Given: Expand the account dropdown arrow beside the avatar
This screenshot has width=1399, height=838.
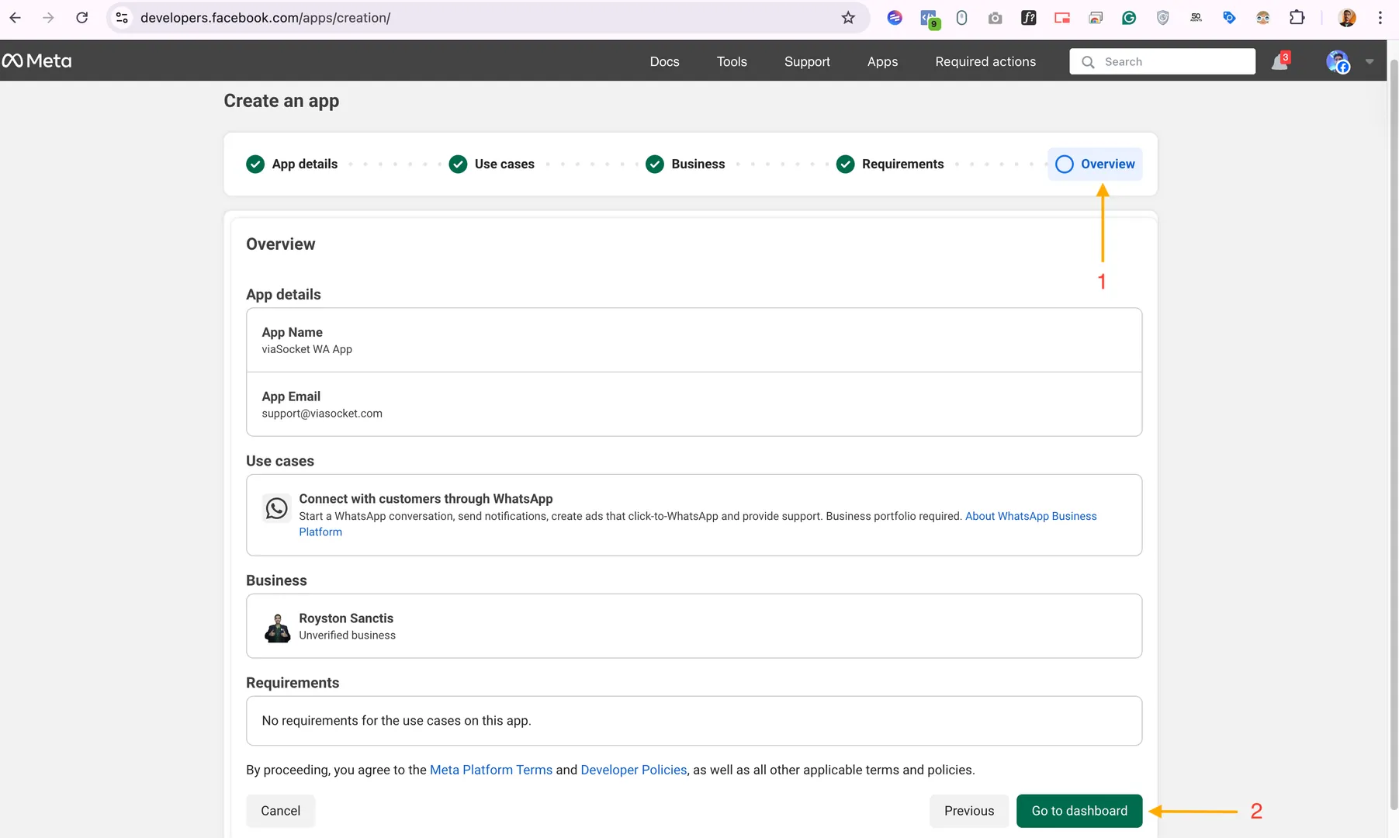Looking at the screenshot, I should pos(1370,61).
